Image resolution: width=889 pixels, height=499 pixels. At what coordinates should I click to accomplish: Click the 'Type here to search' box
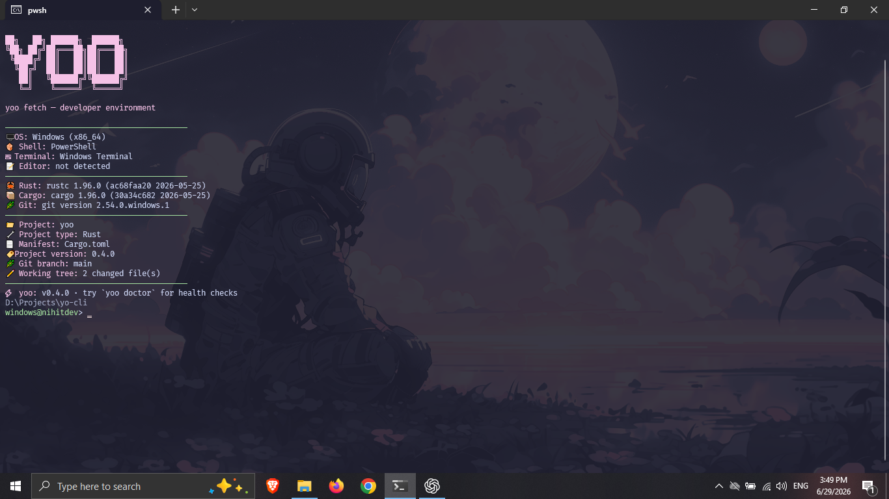coord(143,486)
